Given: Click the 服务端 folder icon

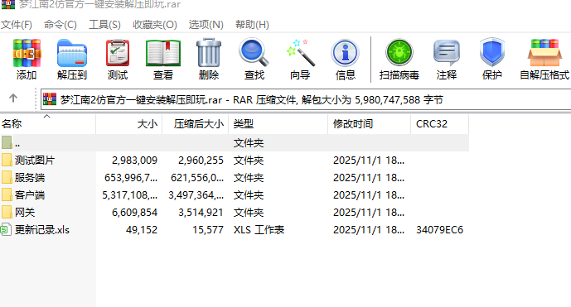Looking at the screenshot, I should coord(7,178).
